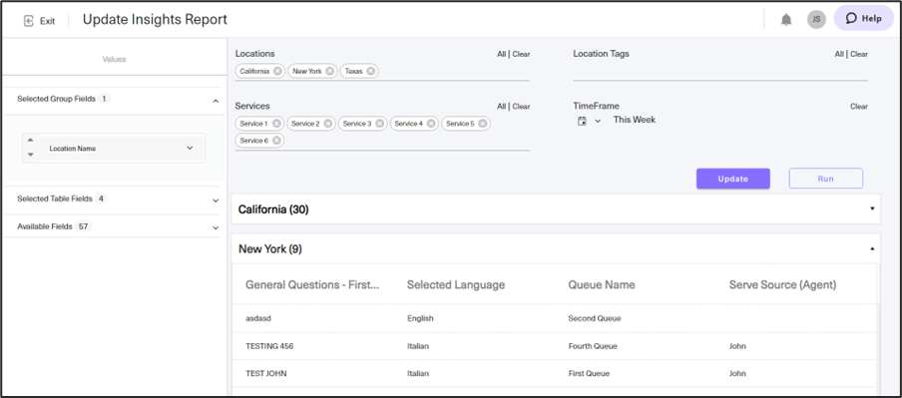Click the notifications bell icon
This screenshot has height=398, width=902.
(x=786, y=20)
